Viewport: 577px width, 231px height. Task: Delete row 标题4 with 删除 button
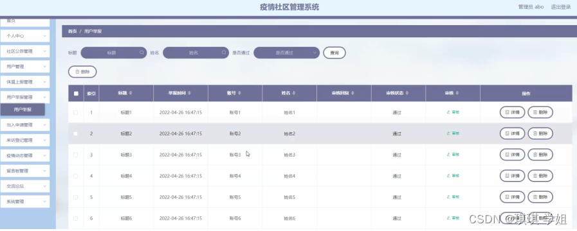click(540, 176)
